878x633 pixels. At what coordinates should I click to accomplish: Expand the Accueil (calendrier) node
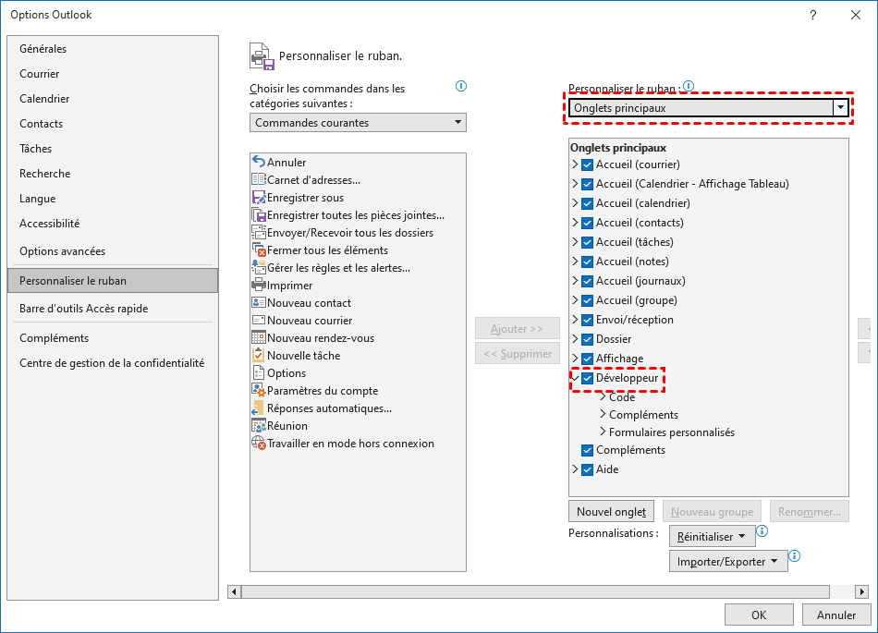tap(575, 203)
